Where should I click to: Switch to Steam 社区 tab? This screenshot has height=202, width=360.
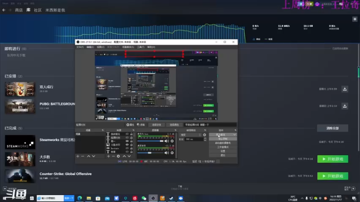click(x=38, y=10)
